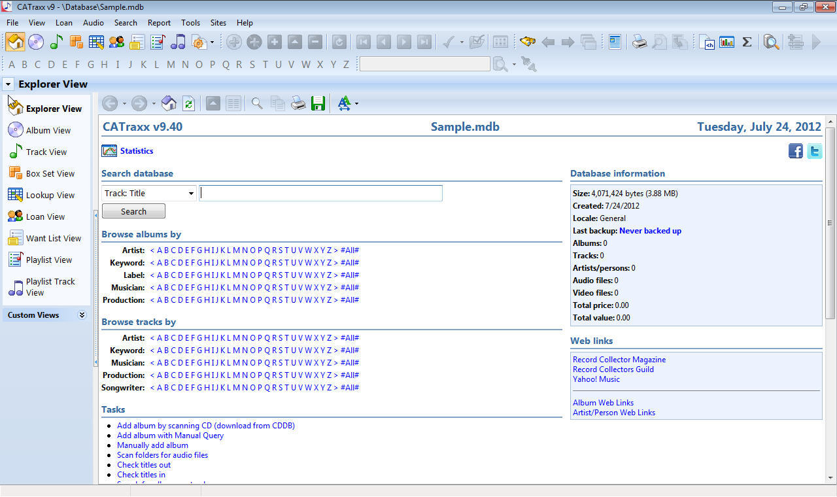Select Loan View in the sidebar
837x497 pixels.
(x=45, y=216)
